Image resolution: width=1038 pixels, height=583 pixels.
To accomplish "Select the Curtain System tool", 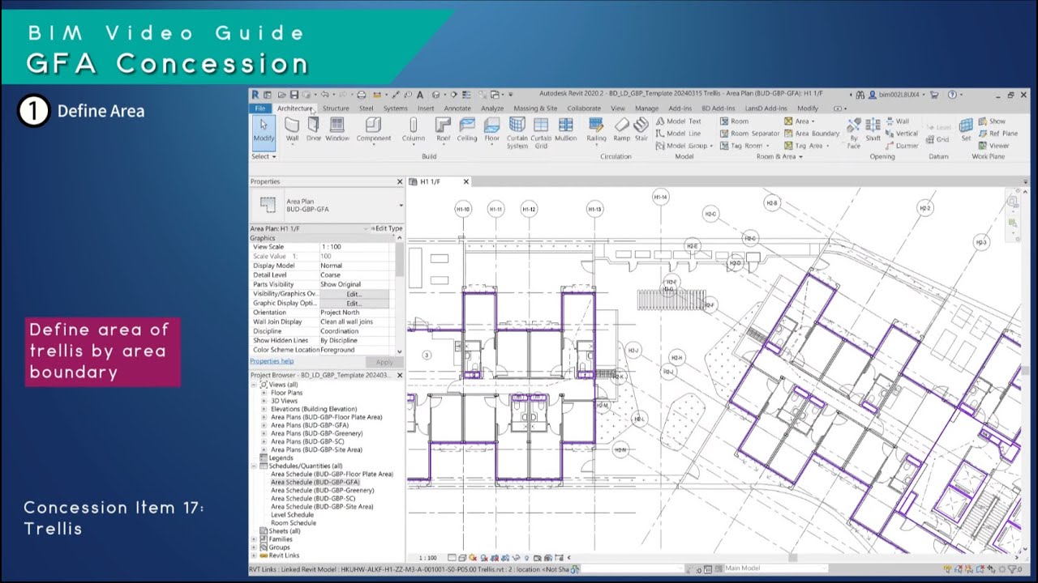I will tap(517, 134).
